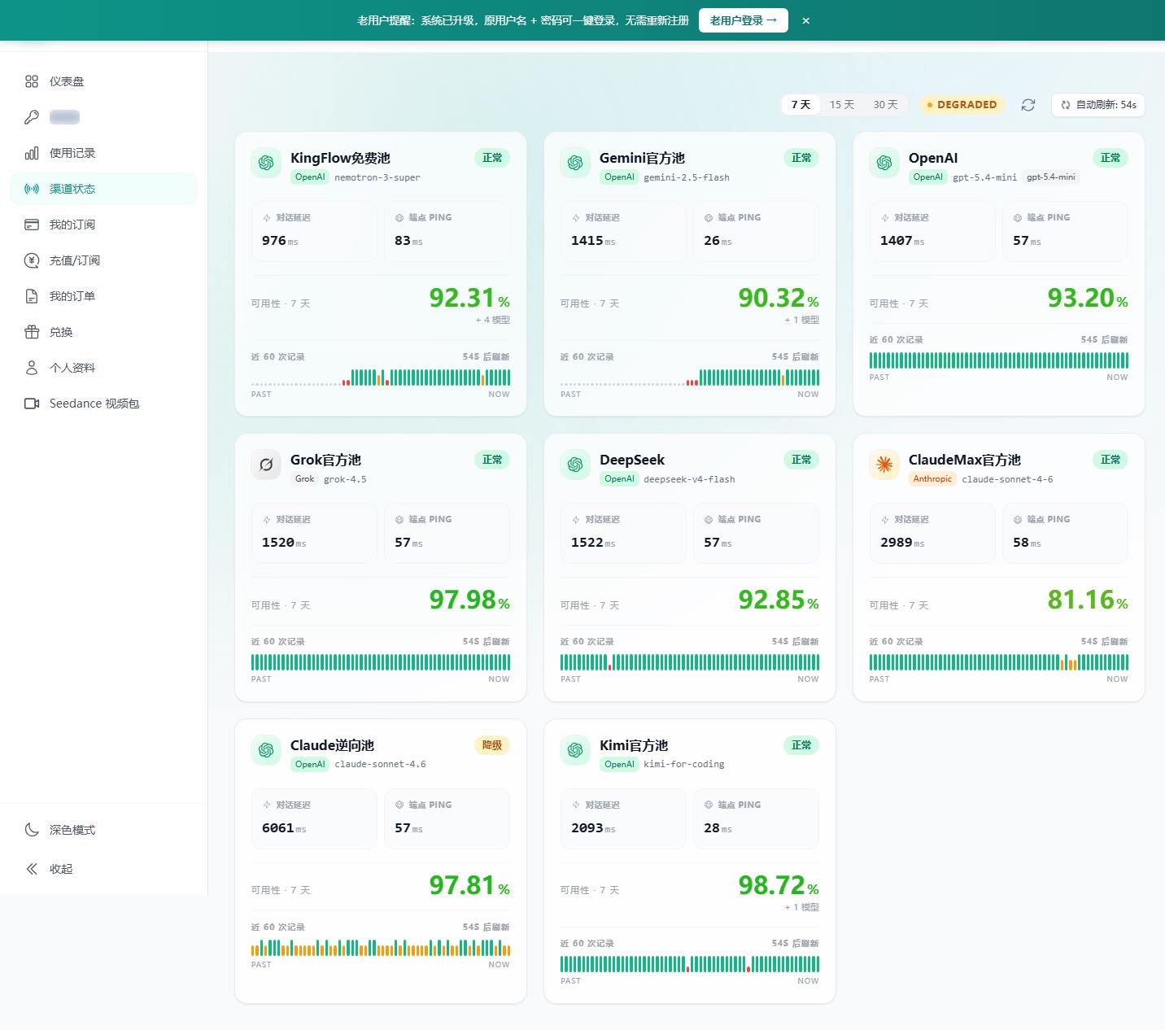Screen dimensions: 1165x1030
Task: Open Seedance 视频包 video camera icon
Action: pyautogui.click(x=32, y=404)
